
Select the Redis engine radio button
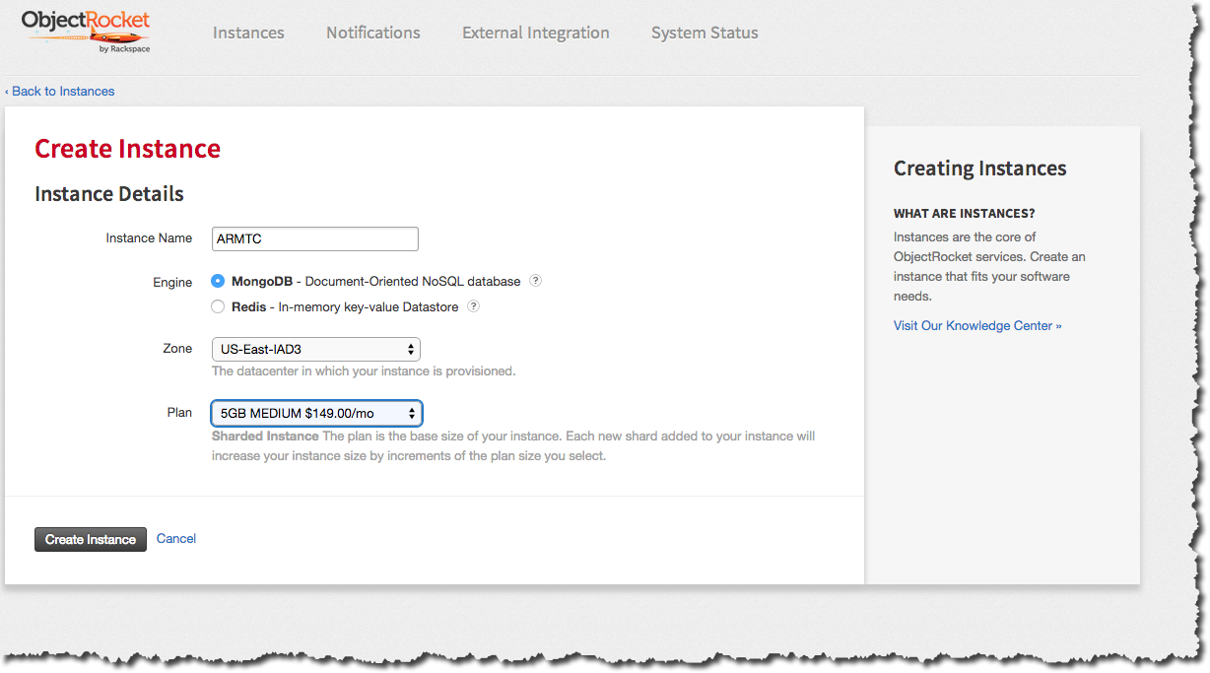tap(219, 306)
